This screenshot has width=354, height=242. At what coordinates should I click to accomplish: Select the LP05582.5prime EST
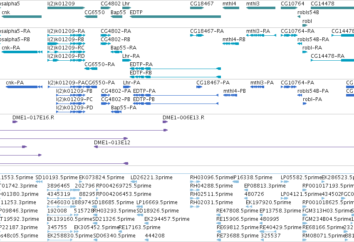point(285,182)
